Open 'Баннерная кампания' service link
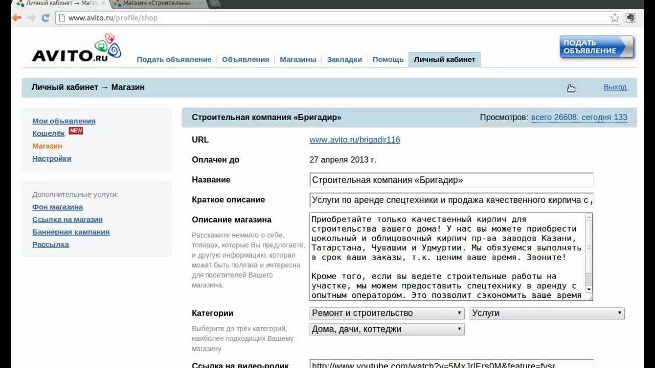 [x=71, y=232]
